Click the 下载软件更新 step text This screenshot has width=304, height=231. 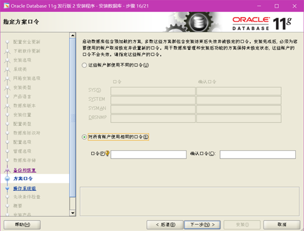point(27,51)
